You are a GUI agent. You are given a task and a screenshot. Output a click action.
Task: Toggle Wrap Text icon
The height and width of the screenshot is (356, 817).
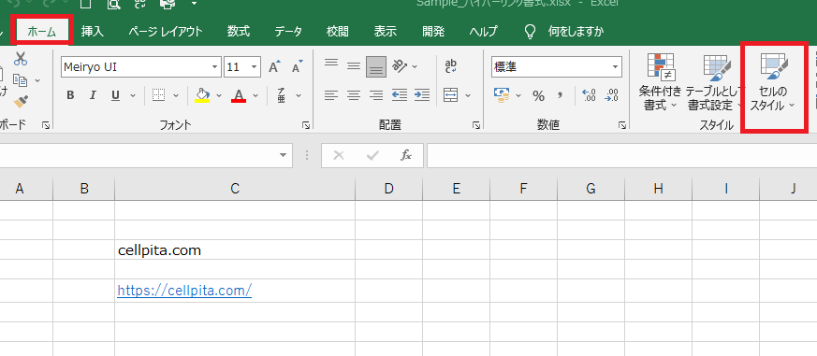[x=451, y=66]
